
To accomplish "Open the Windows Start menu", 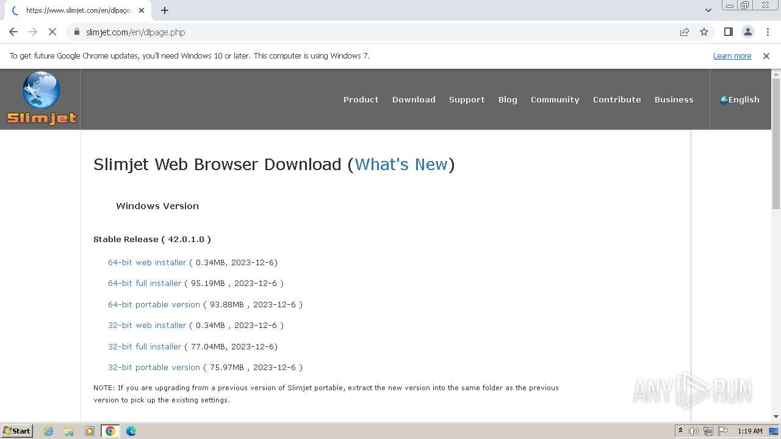I will coord(17,430).
